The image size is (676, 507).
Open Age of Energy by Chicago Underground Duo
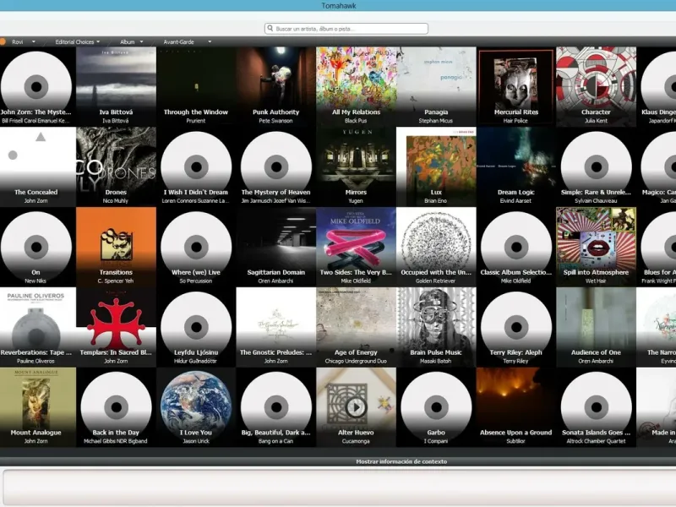coord(356,327)
